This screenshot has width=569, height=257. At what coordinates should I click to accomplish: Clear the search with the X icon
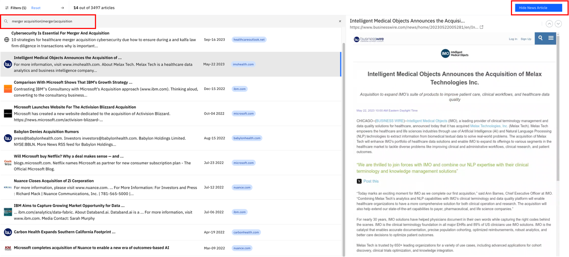[x=340, y=21]
